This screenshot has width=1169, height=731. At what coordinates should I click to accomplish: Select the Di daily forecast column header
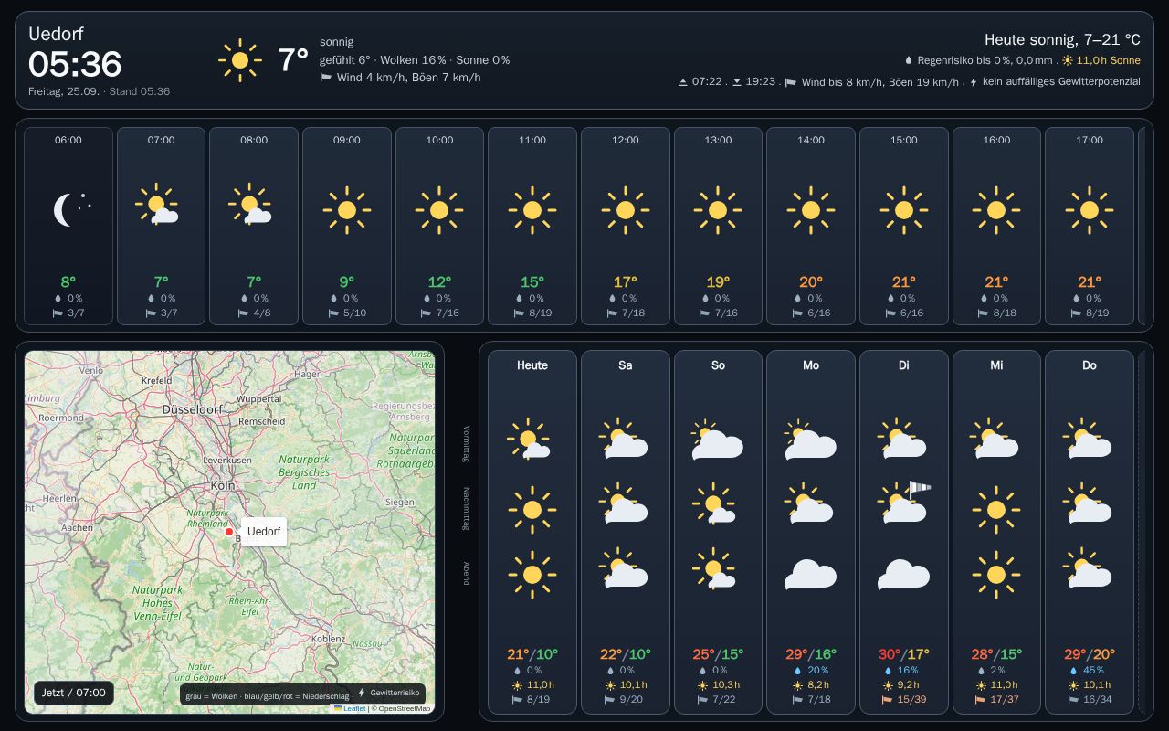(904, 365)
